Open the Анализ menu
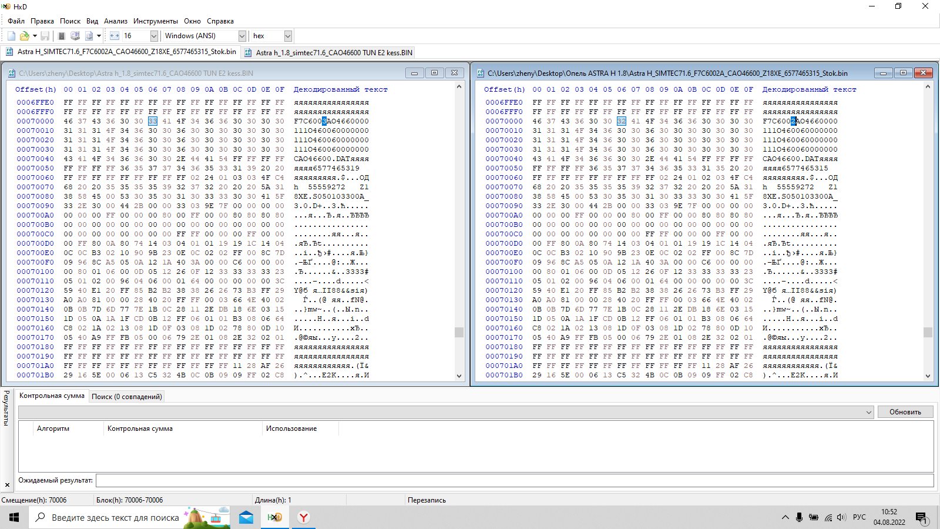940x529 pixels. tap(116, 21)
